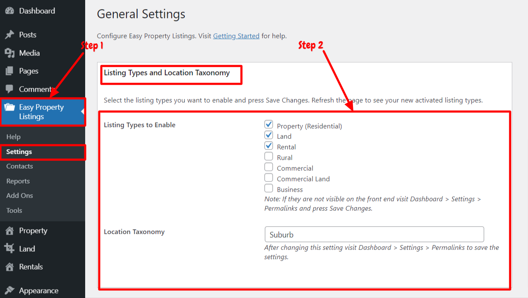Image resolution: width=528 pixels, height=298 pixels.
Task: Click the Listing Types to Enable label
Action: coord(140,125)
